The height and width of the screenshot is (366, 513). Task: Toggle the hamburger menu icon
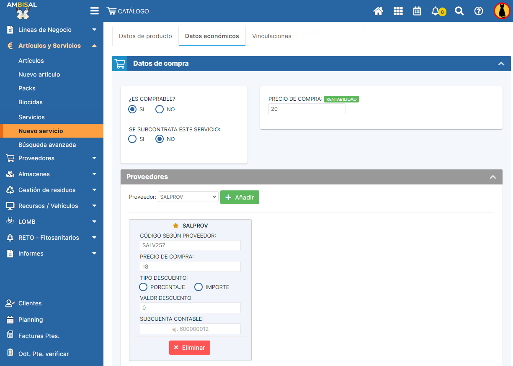(x=95, y=11)
